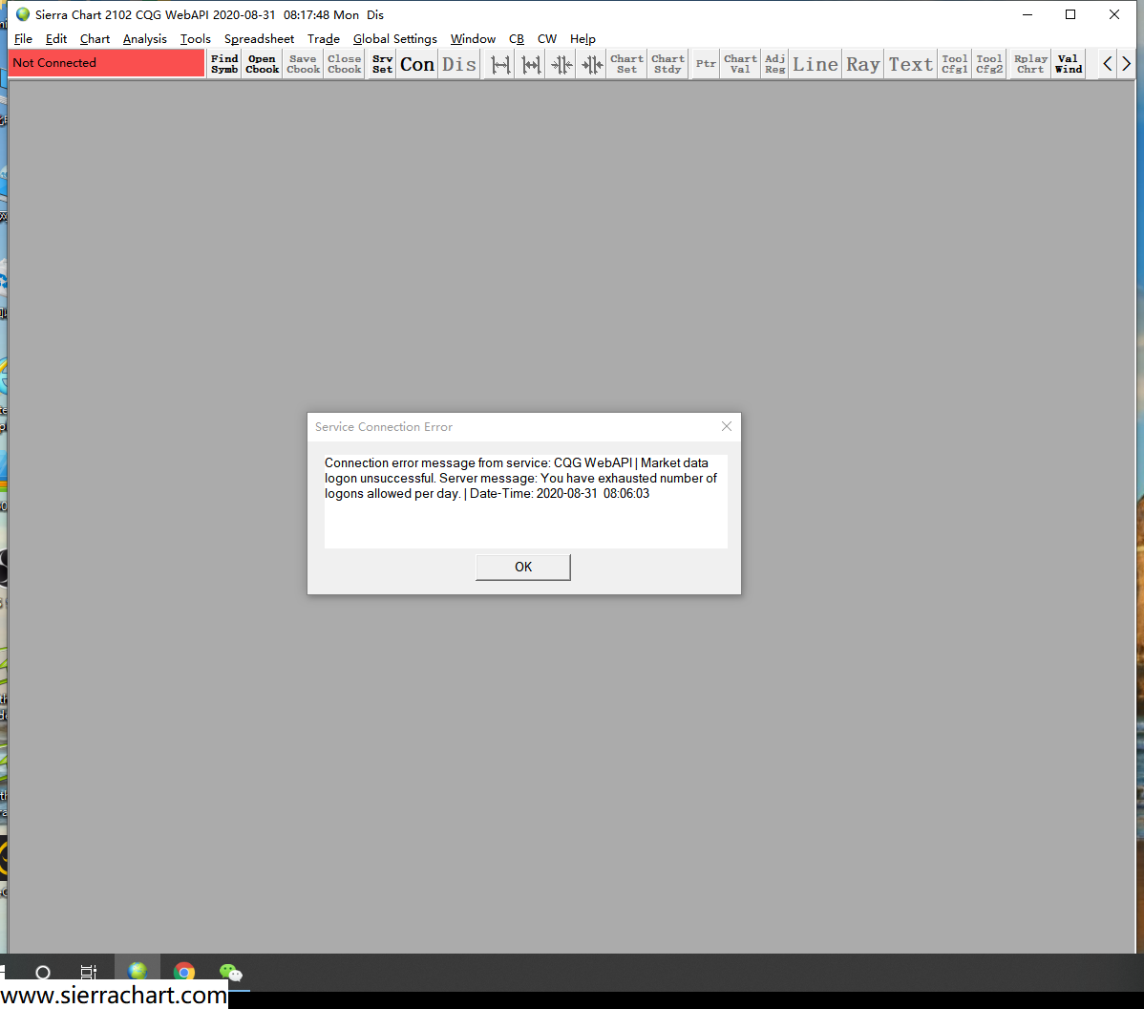Open the Val Wind values window
Viewport: 1144px width, 1009px height.
pyautogui.click(x=1069, y=64)
